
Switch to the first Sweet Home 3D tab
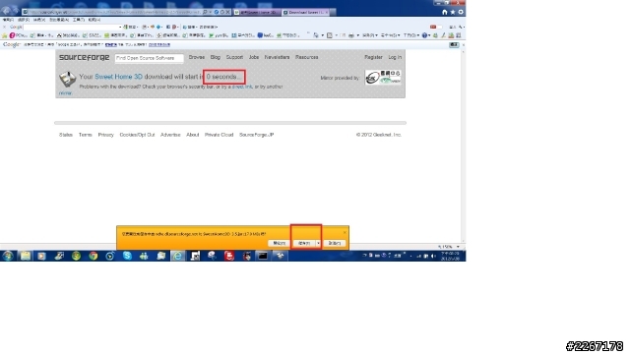[257, 13]
